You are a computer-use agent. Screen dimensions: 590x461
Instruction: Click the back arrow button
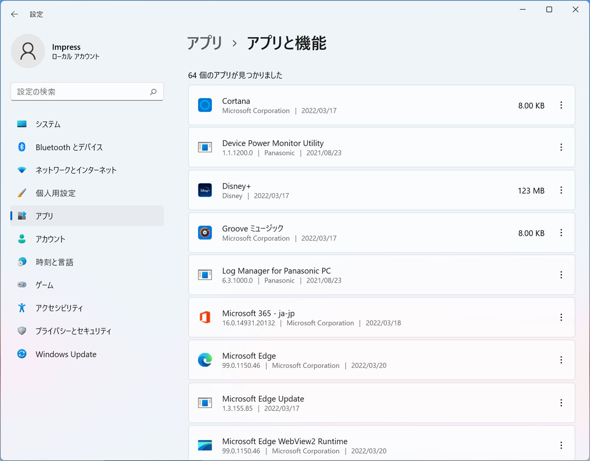14,14
